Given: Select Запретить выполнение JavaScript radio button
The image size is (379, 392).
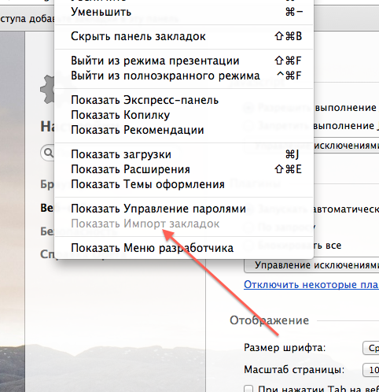Looking at the screenshot, I should pyautogui.click(x=248, y=126).
